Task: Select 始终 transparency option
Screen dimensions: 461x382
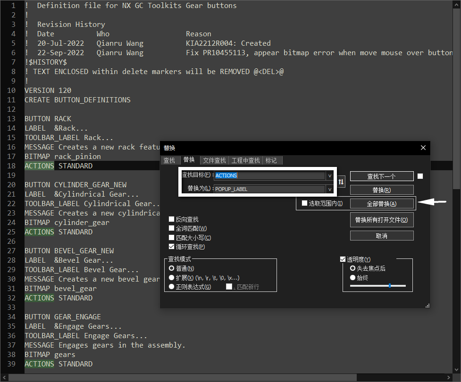Action: click(x=352, y=278)
